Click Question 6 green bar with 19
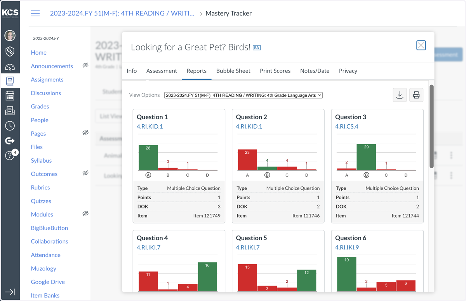The height and width of the screenshot is (301, 466). 347,274
